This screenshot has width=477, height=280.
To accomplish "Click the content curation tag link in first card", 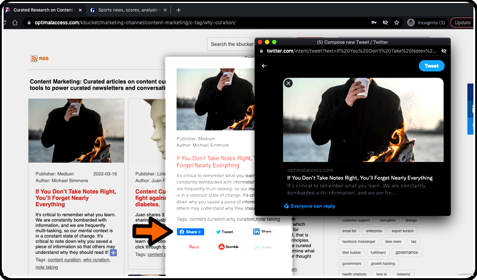I will coord(64,260).
